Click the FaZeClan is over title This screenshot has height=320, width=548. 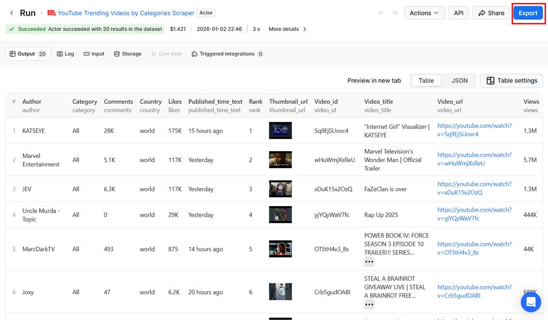point(385,189)
